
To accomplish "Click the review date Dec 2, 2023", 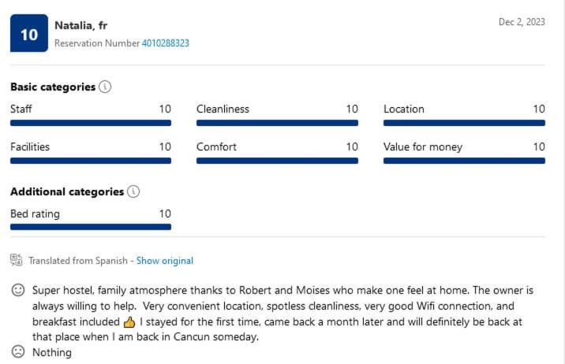I will click(x=522, y=22).
